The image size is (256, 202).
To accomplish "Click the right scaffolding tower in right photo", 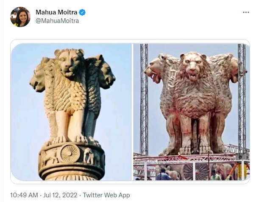I will (x=242, y=96).
